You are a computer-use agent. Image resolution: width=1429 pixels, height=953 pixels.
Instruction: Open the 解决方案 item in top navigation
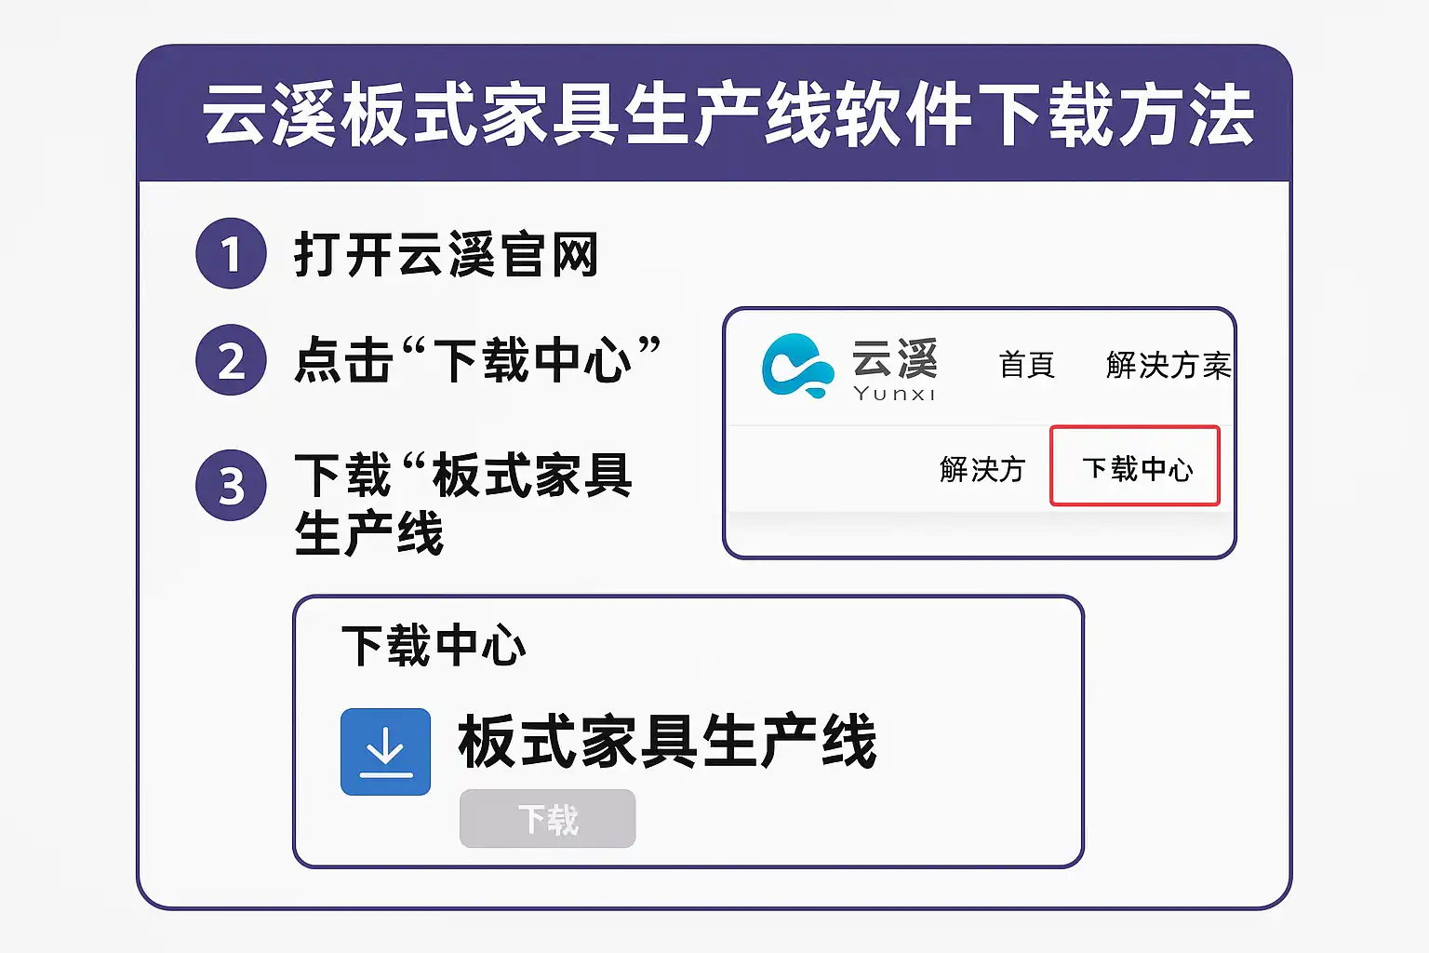[1168, 365]
